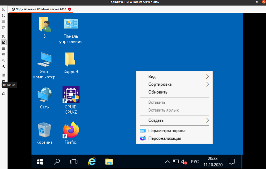Open the CPUID CPU-Z desktop shortcut
The width and height of the screenshot is (266, 169).
(71, 95)
